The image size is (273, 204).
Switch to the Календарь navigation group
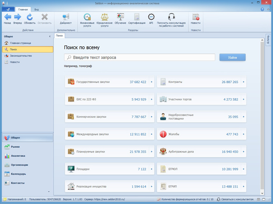[x=28, y=174]
